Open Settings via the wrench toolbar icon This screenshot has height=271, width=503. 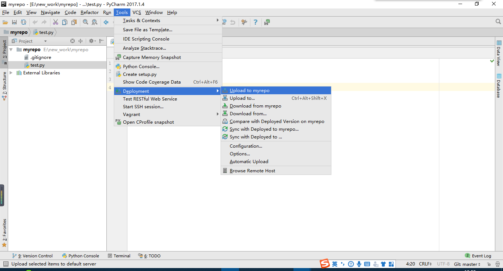pyautogui.click(x=244, y=22)
